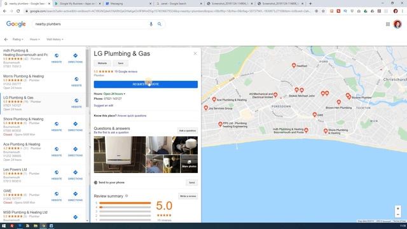
Task: Open the Google account profile avatar
Action: [x=397, y=24]
